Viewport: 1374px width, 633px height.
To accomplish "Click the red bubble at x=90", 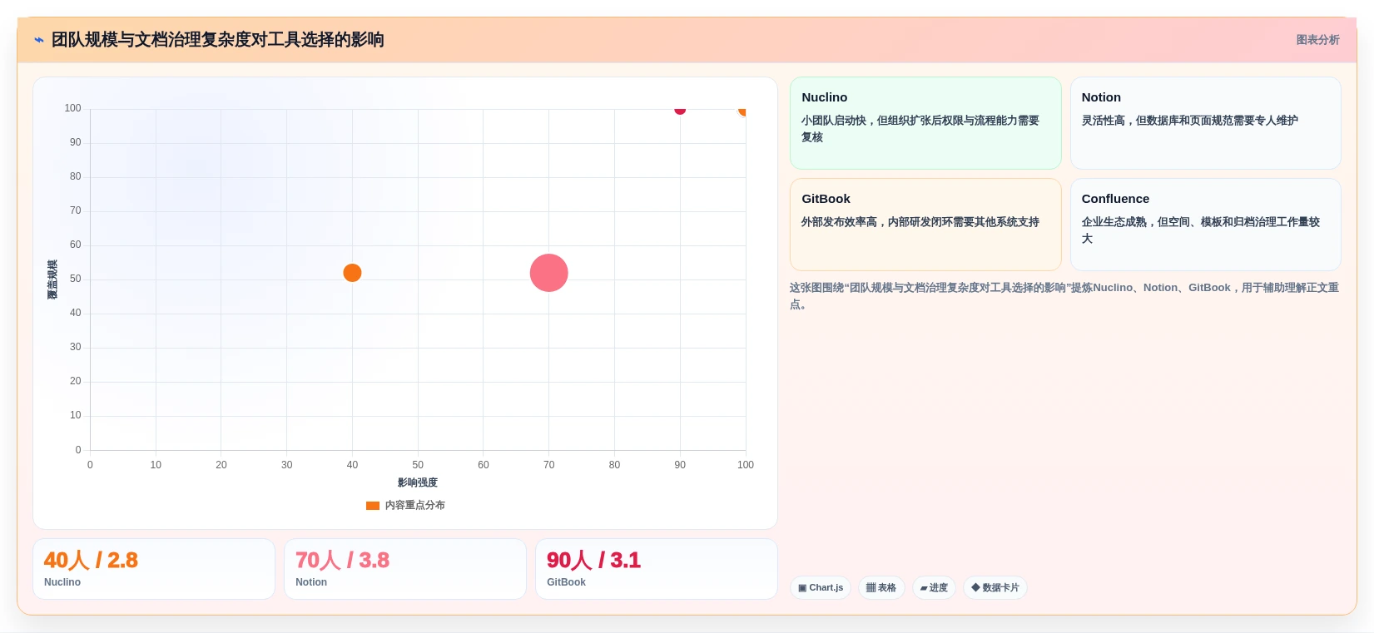I will 680,110.
